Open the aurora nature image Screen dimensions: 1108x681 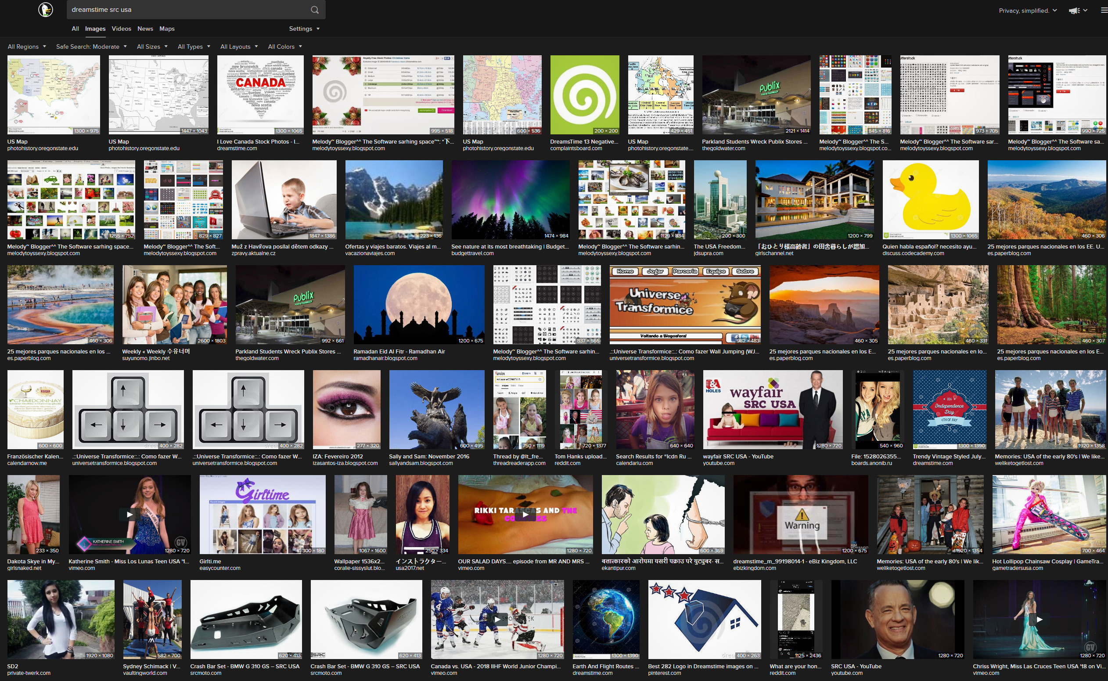click(511, 200)
